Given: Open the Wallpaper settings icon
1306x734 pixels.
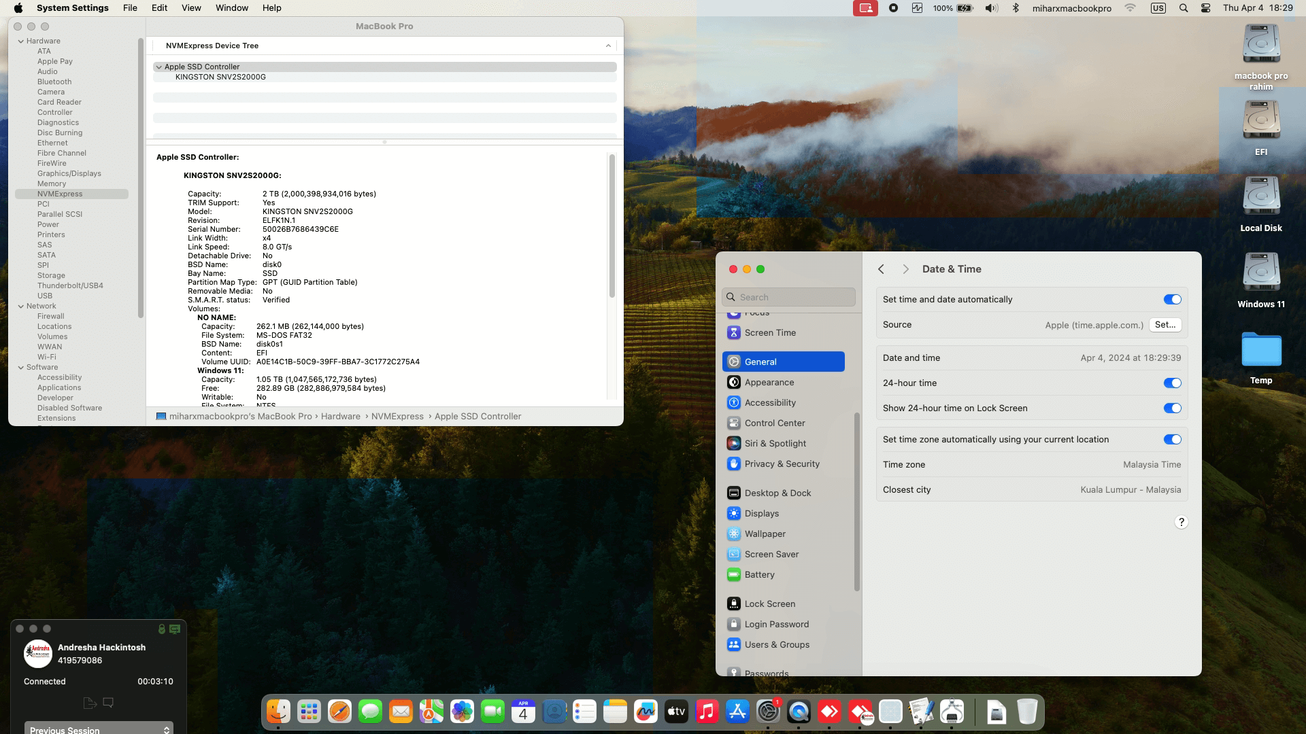Looking at the screenshot, I should [733, 534].
